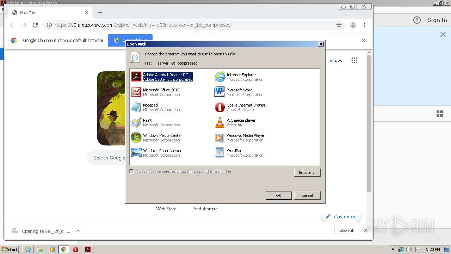This screenshot has width=451, height=254.
Task: Open media player taskbar icon
Action: [52, 249]
